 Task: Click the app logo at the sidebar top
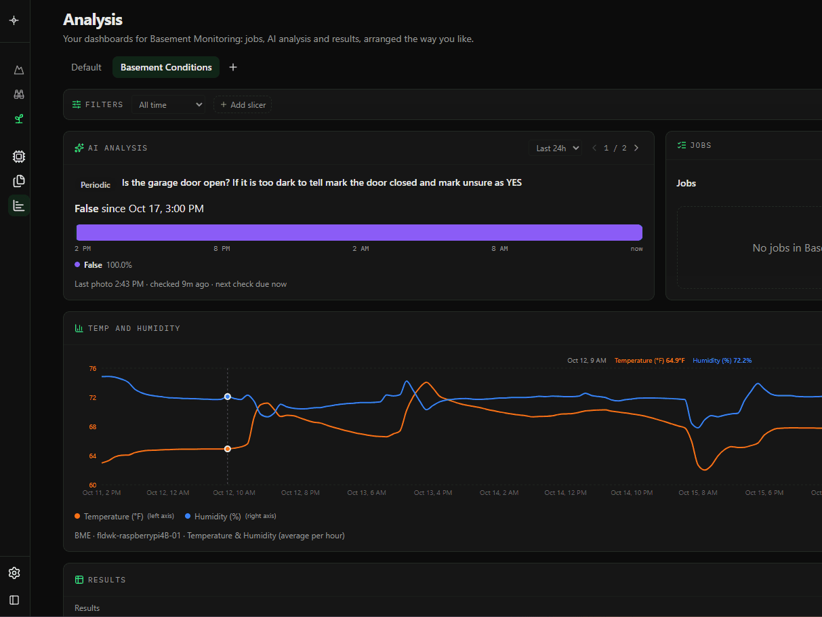[x=14, y=20]
